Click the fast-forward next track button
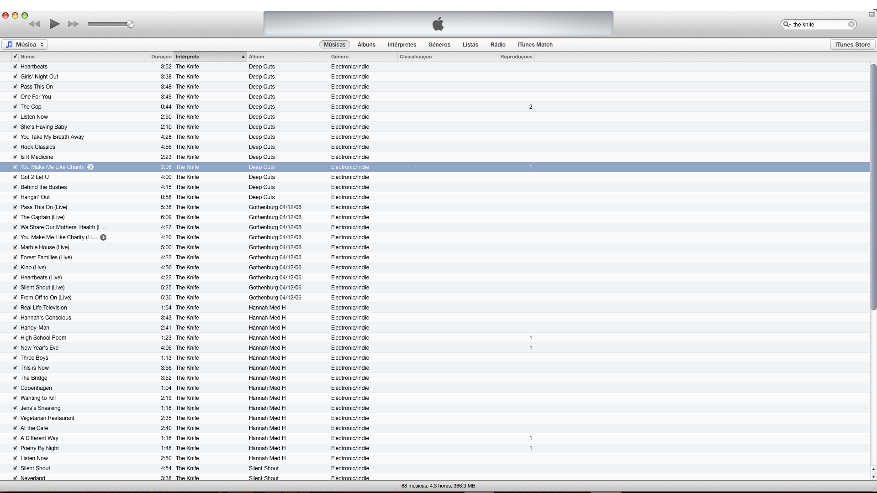The height and width of the screenshot is (493, 877). click(74, 24)
